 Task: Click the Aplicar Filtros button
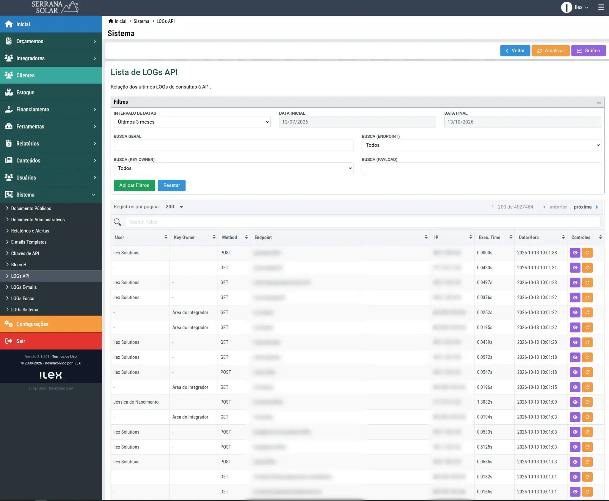click(x=134, y=185)
